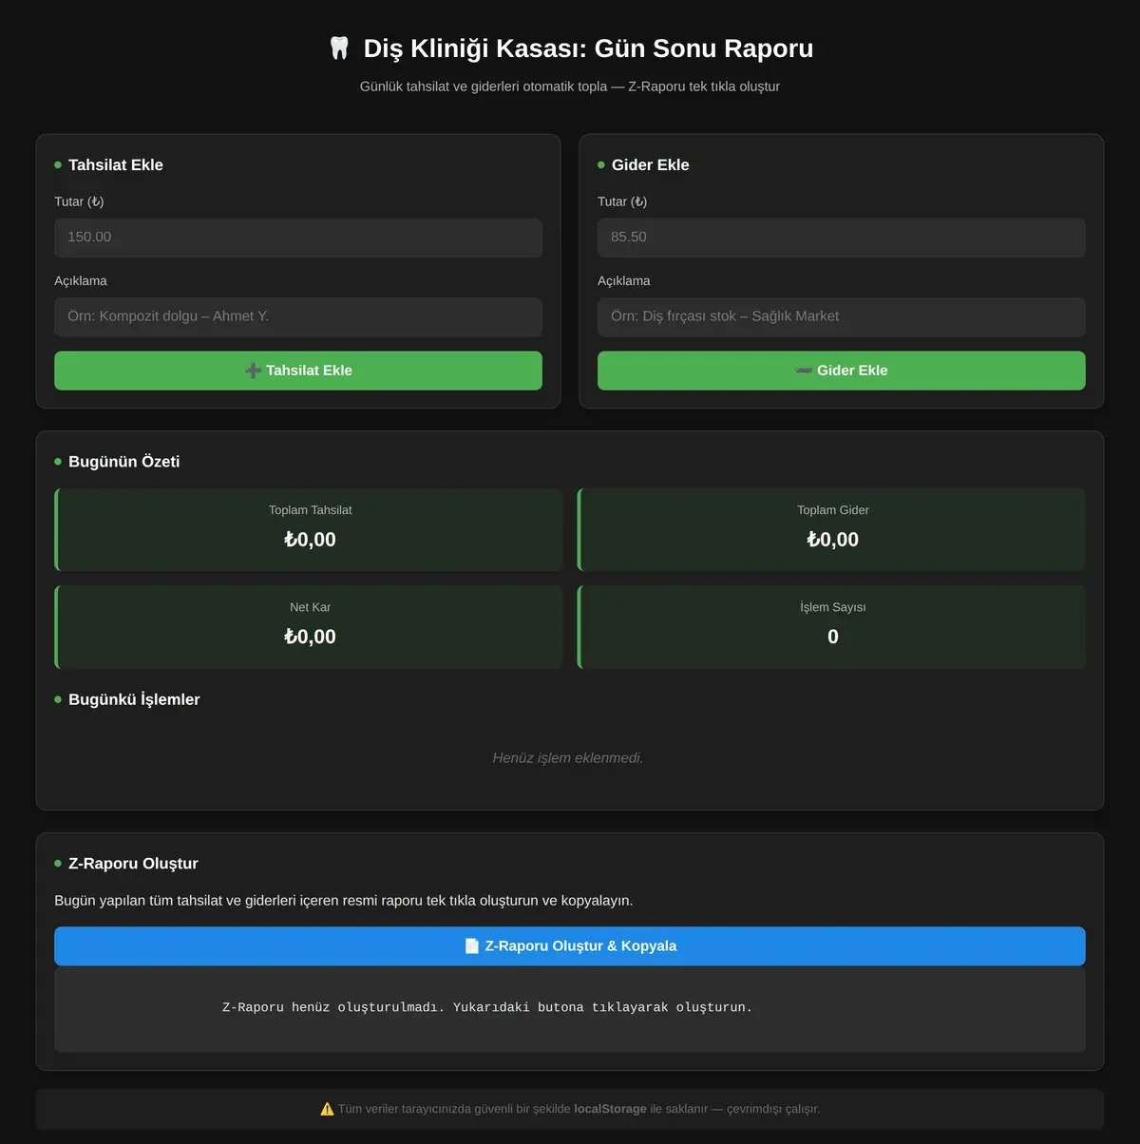This screenshot has width=1140, height=1144.
Task: Focus the Tutar field under Gider Ekle
Action: (842, 238)
